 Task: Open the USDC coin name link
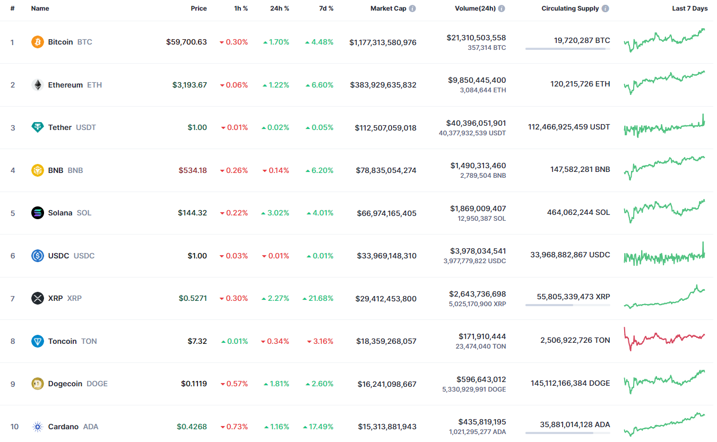pos(58,256)
